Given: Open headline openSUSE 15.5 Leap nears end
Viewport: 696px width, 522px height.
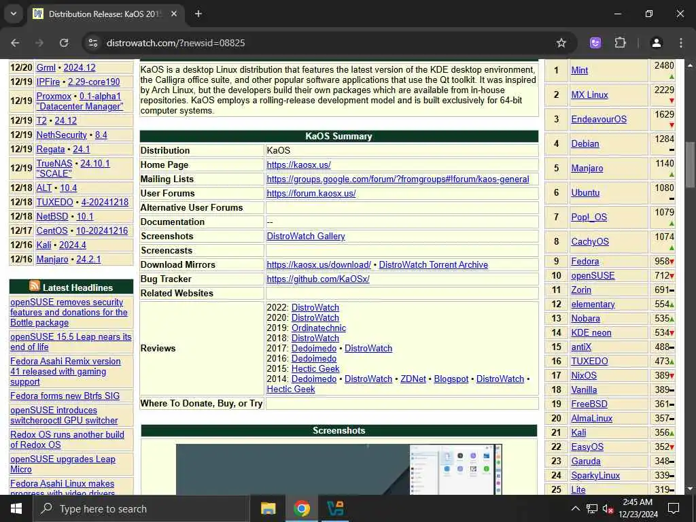Looking at the screenshot, I should click(x=71, y=342).
